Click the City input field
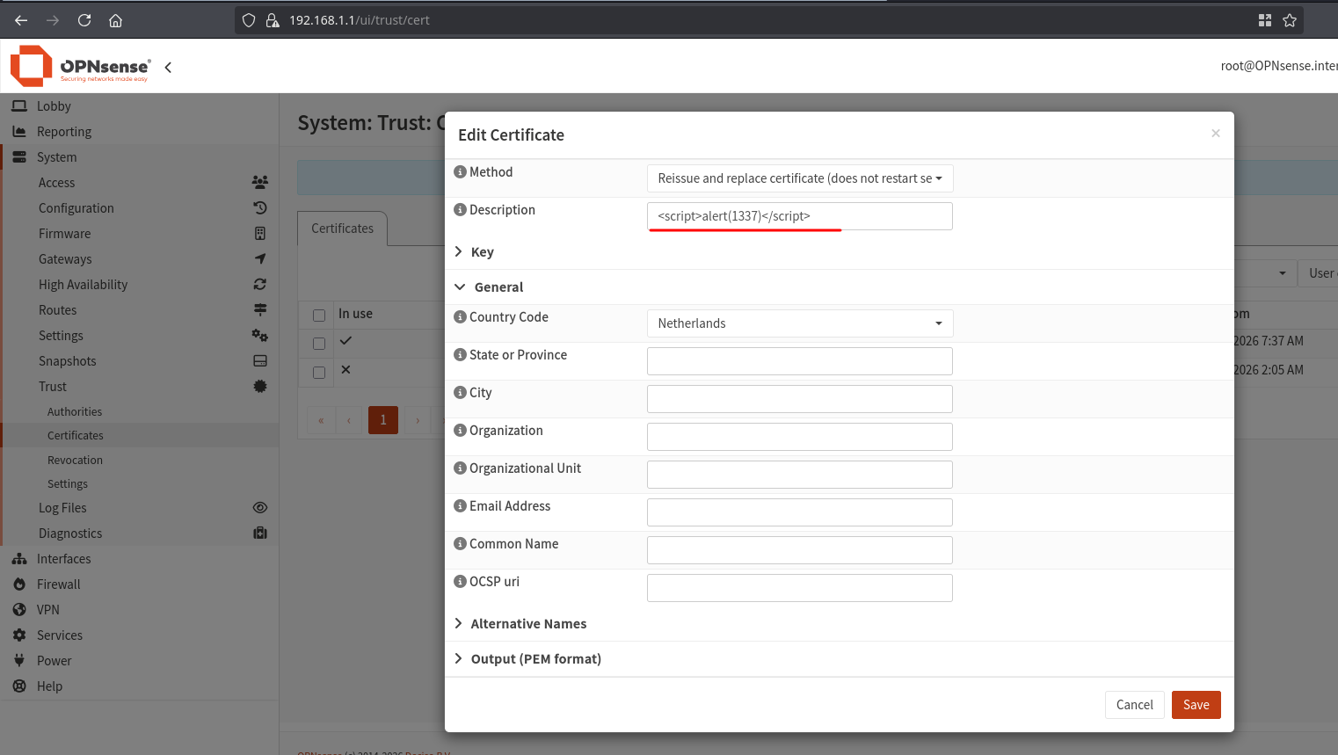 pos(800,399)
